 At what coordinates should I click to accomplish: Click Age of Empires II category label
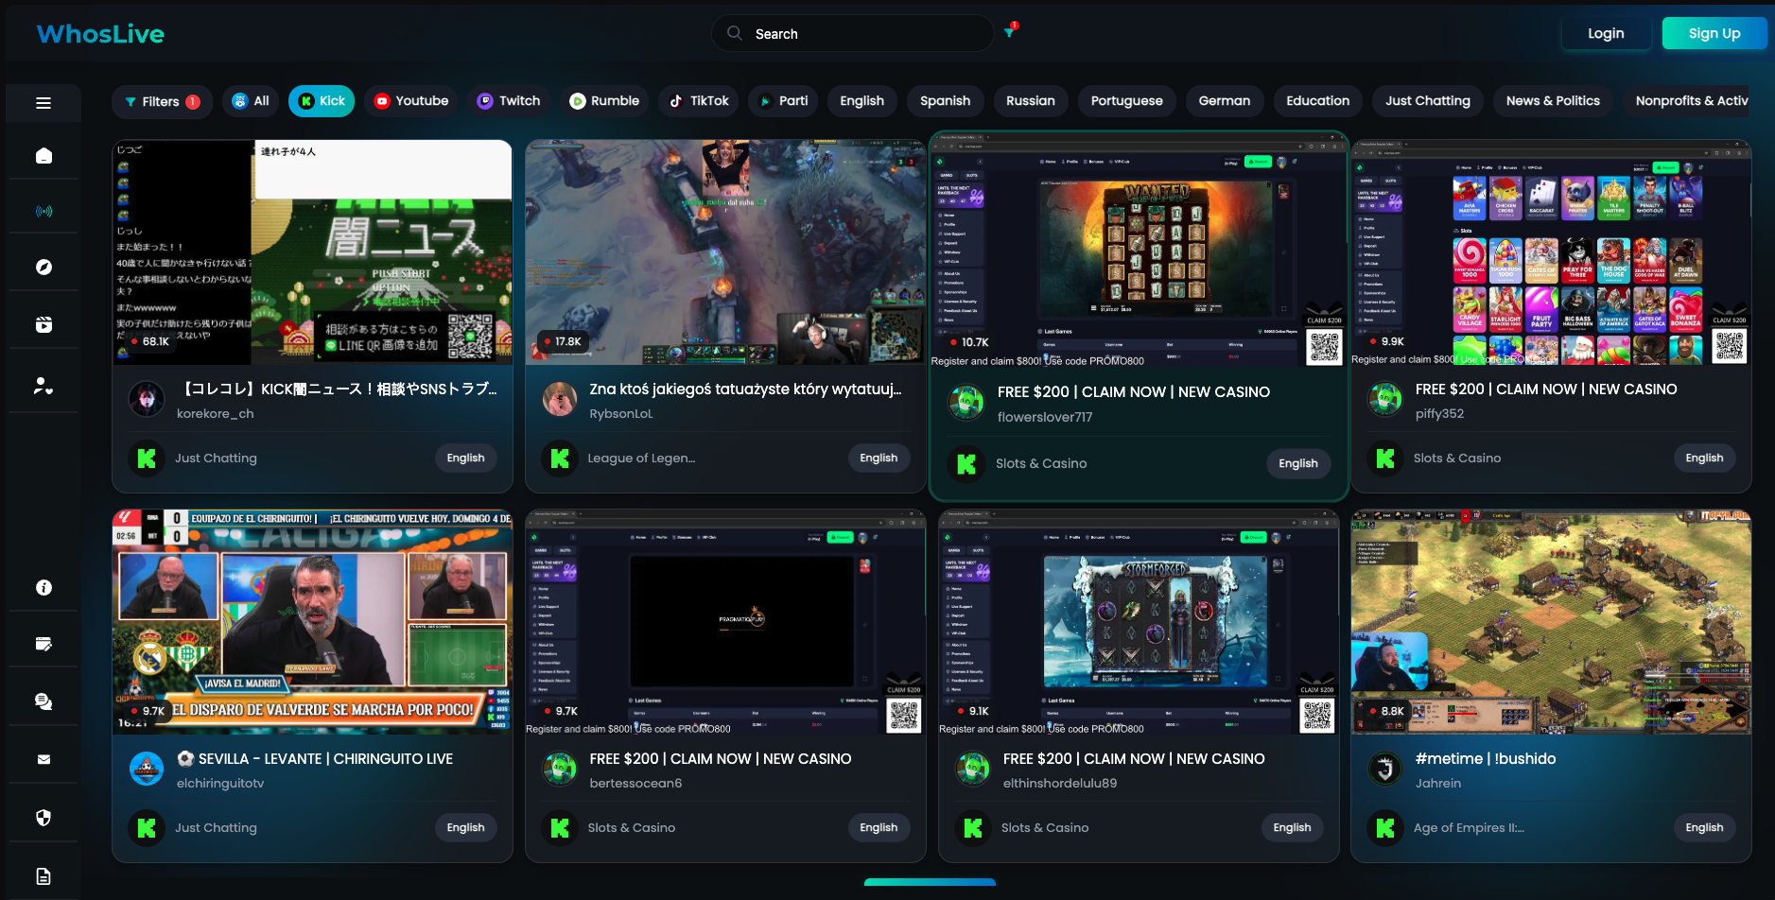(x=1469, y=828)
